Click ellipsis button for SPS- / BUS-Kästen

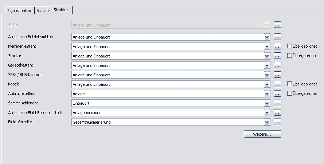[x=277, y=75]
